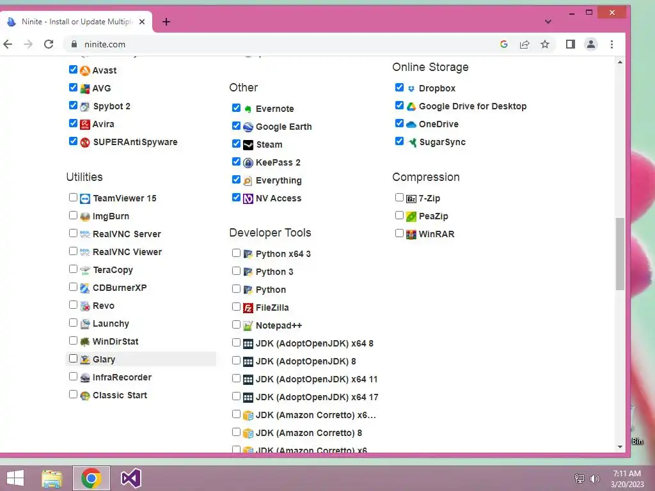
Task: Select the InfraRecorder label
Action: click(x=122, y=377)
